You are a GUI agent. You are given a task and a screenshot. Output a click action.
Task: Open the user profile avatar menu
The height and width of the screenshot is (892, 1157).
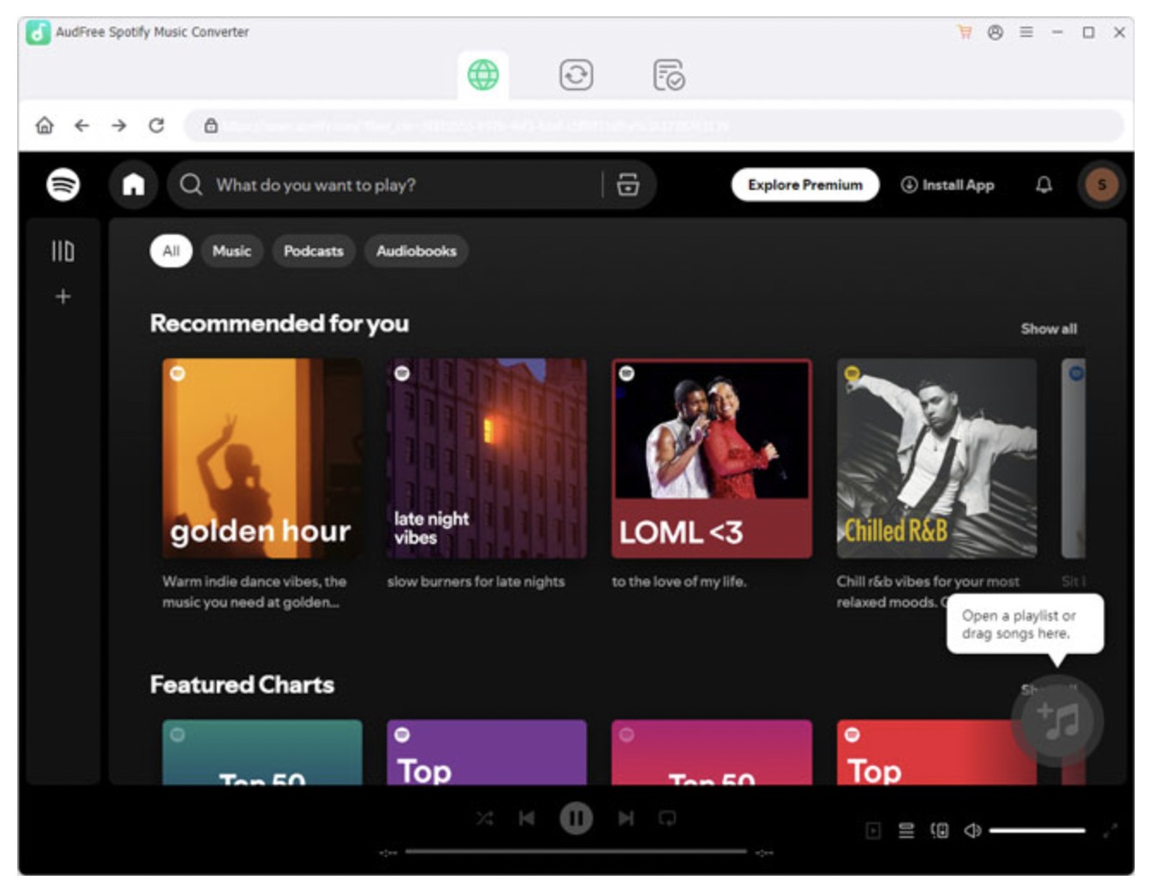coord(1102,185)
